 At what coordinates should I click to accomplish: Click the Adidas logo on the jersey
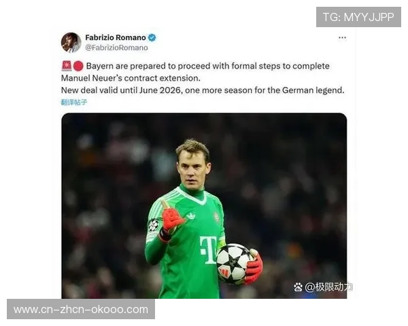[x=191, y=216]
